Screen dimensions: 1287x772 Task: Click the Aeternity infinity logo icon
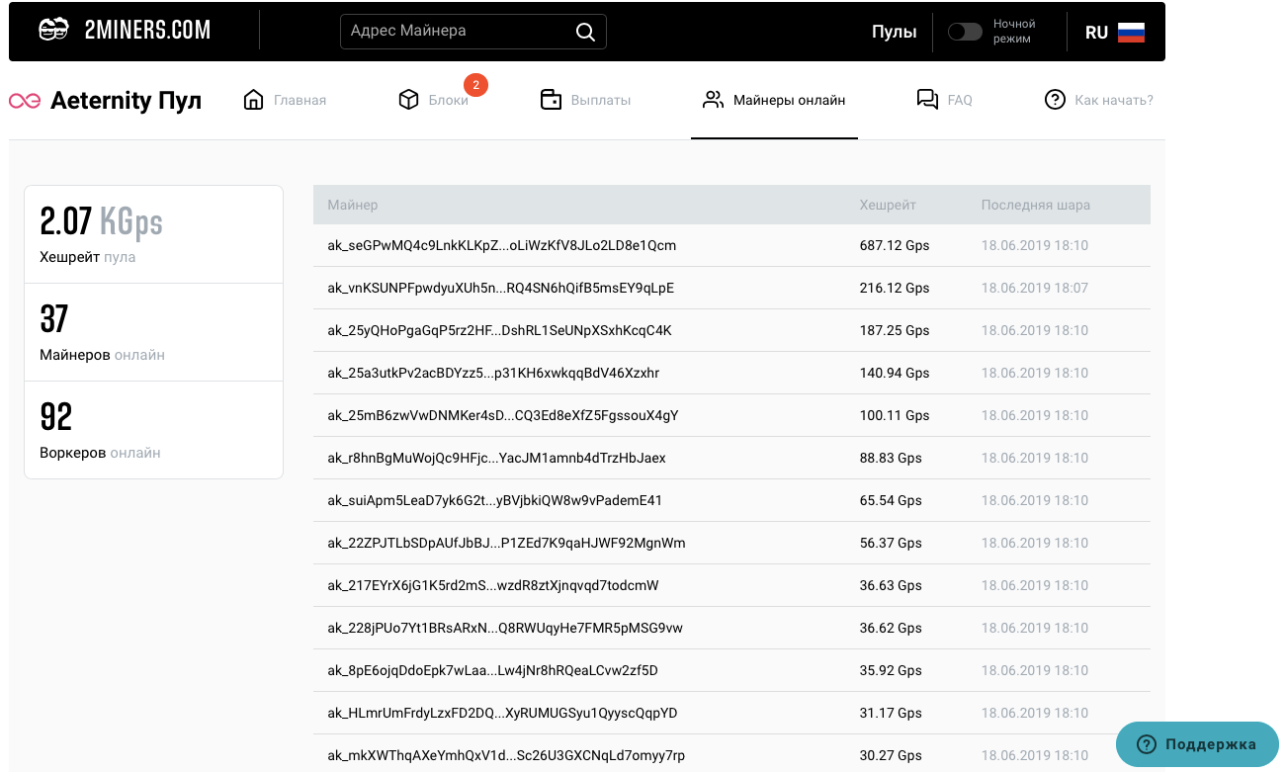[25, 101]
